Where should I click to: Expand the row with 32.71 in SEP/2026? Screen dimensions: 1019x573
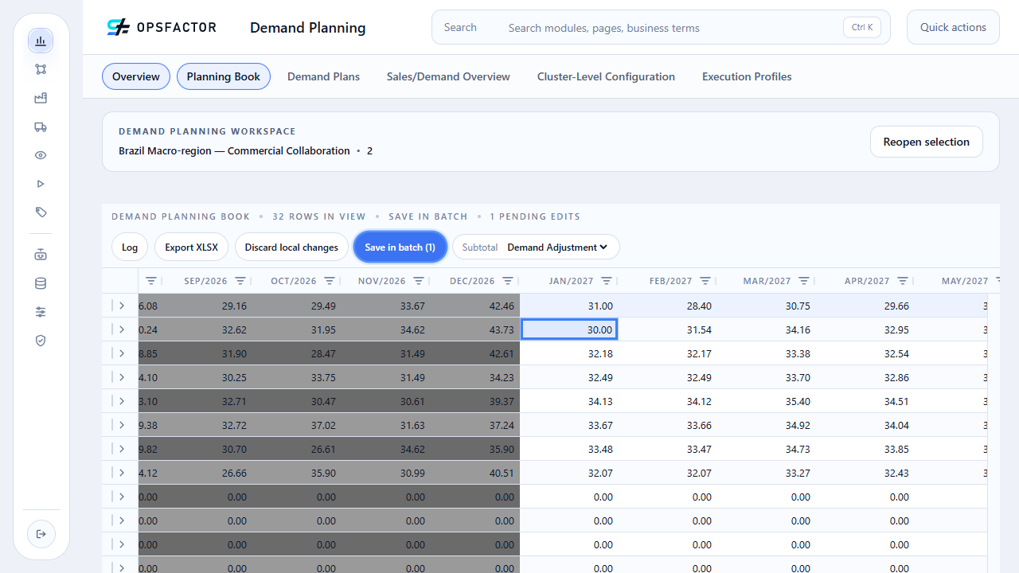tap(122, 401)
